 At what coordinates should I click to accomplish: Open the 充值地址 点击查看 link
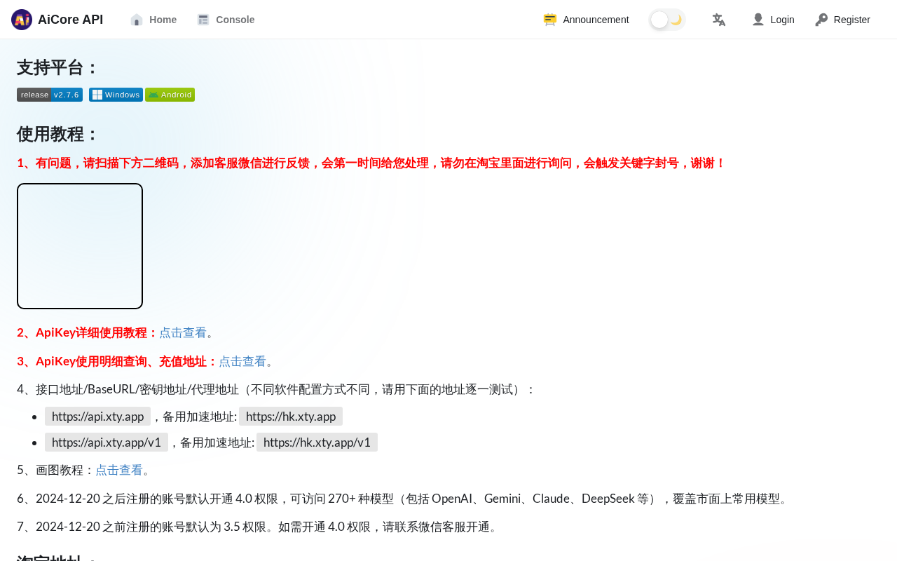coord(242,361)
